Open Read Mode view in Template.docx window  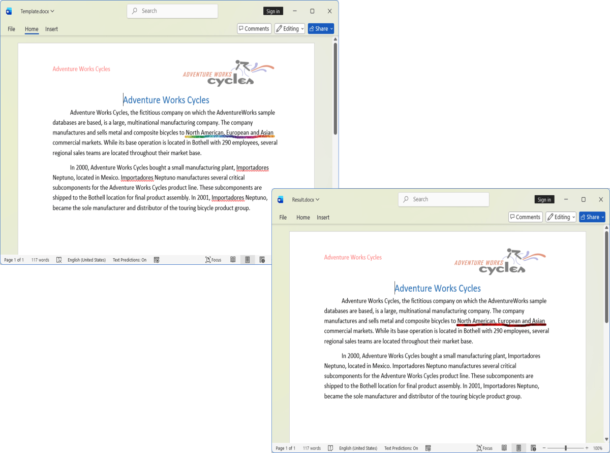(233, 260)
